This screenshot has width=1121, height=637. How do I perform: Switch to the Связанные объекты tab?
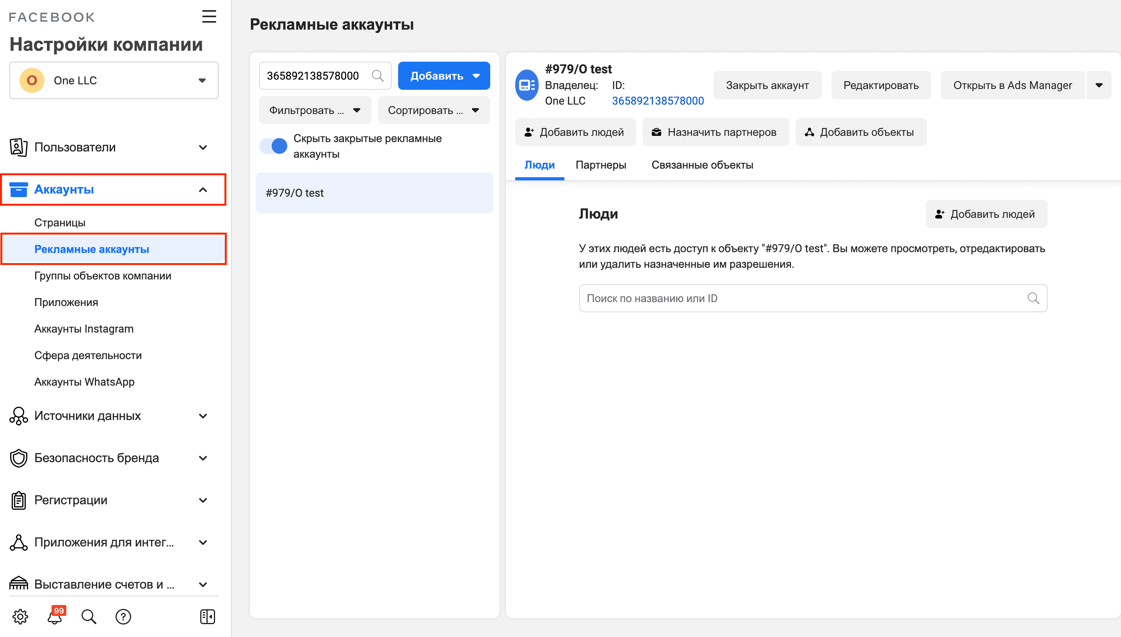click(702, 165)
